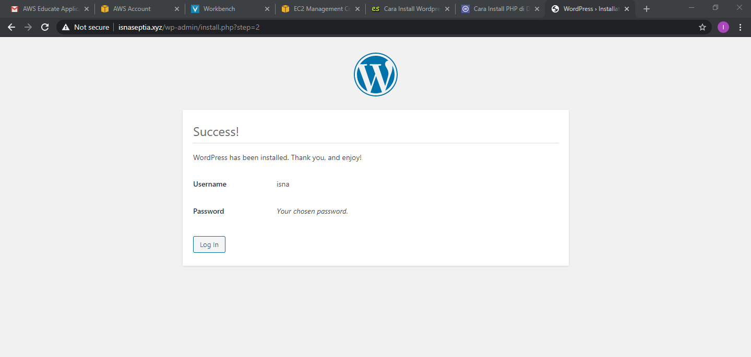Close the Cara Install PHP tab
The height and width of the screenshot is (357, 751).
click(537, 9)
